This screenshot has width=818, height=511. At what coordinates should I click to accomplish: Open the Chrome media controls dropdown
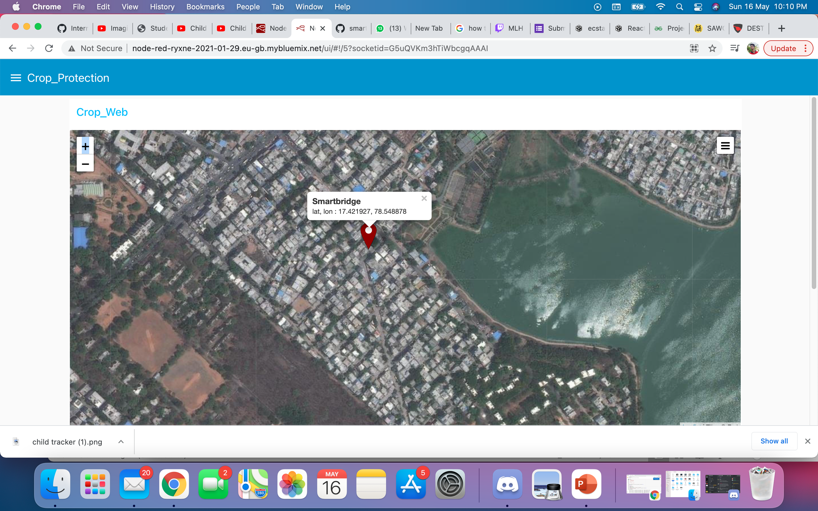tap(734, 48)
